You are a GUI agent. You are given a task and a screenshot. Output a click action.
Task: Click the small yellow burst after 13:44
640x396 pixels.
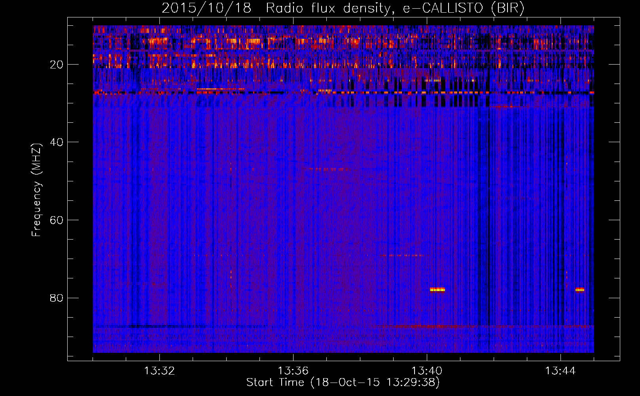click(580, 289)
